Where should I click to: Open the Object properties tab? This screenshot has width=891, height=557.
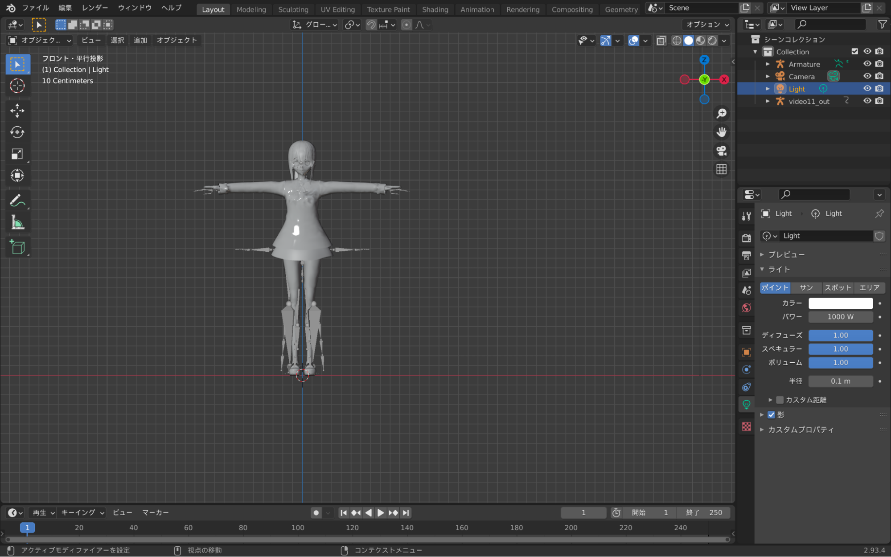click(x=747, y=352)
